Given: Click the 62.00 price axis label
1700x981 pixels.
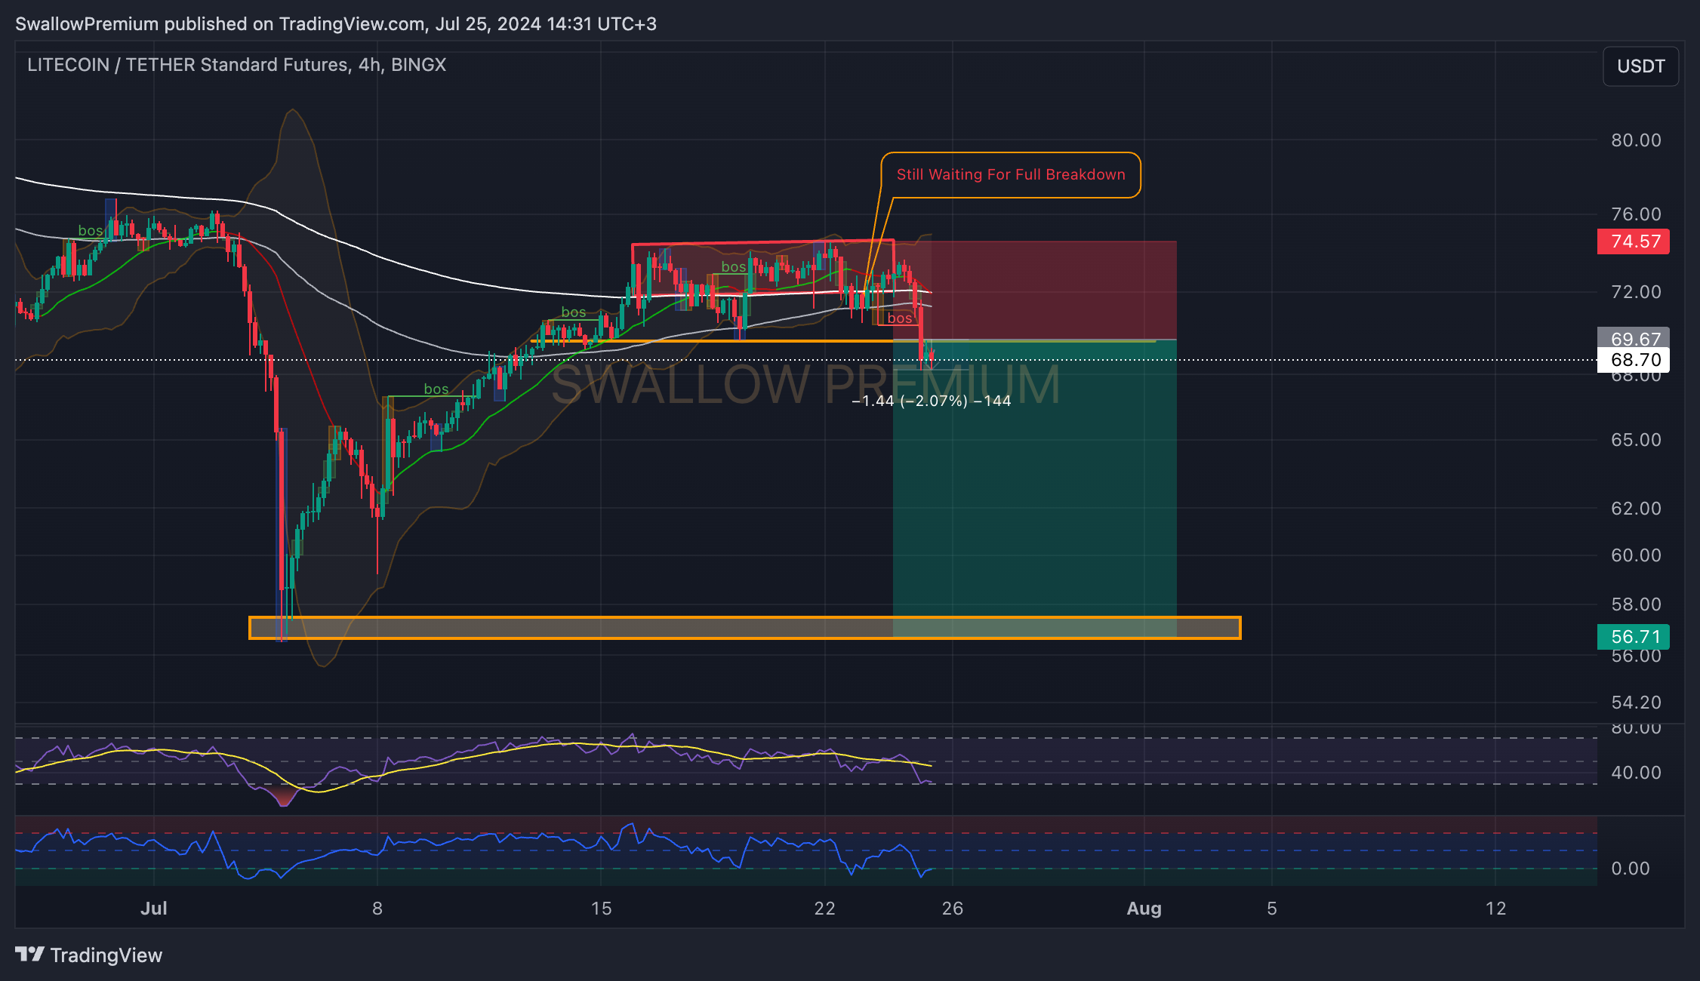Looking at the screenshot, I should pos(1636,509).
